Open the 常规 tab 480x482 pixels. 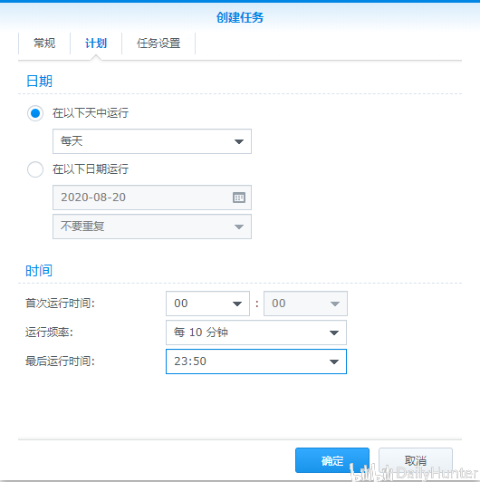pos(44,43)
